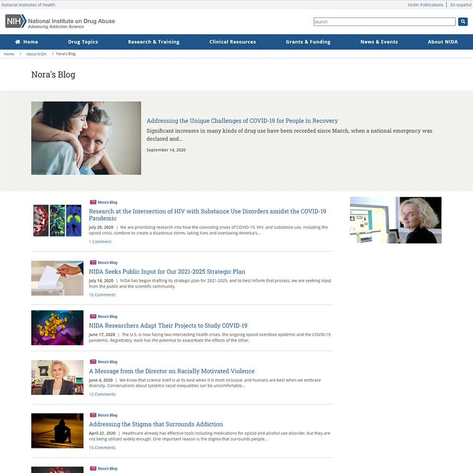The width and height of the screenshot is (473, 473).
Task: Click the stigma article silhouette thumbnail
Action: [x=57, y=431]
